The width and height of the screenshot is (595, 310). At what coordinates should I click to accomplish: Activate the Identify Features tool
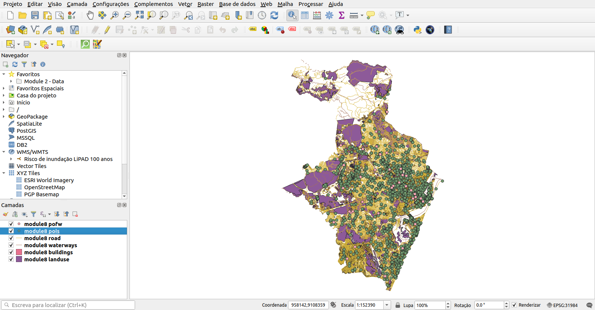[292, 15]
